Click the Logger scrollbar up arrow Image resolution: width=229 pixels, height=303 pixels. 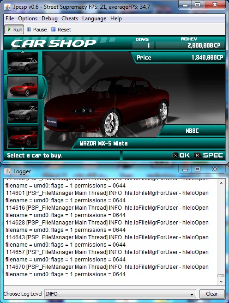[x=221, y=183]
